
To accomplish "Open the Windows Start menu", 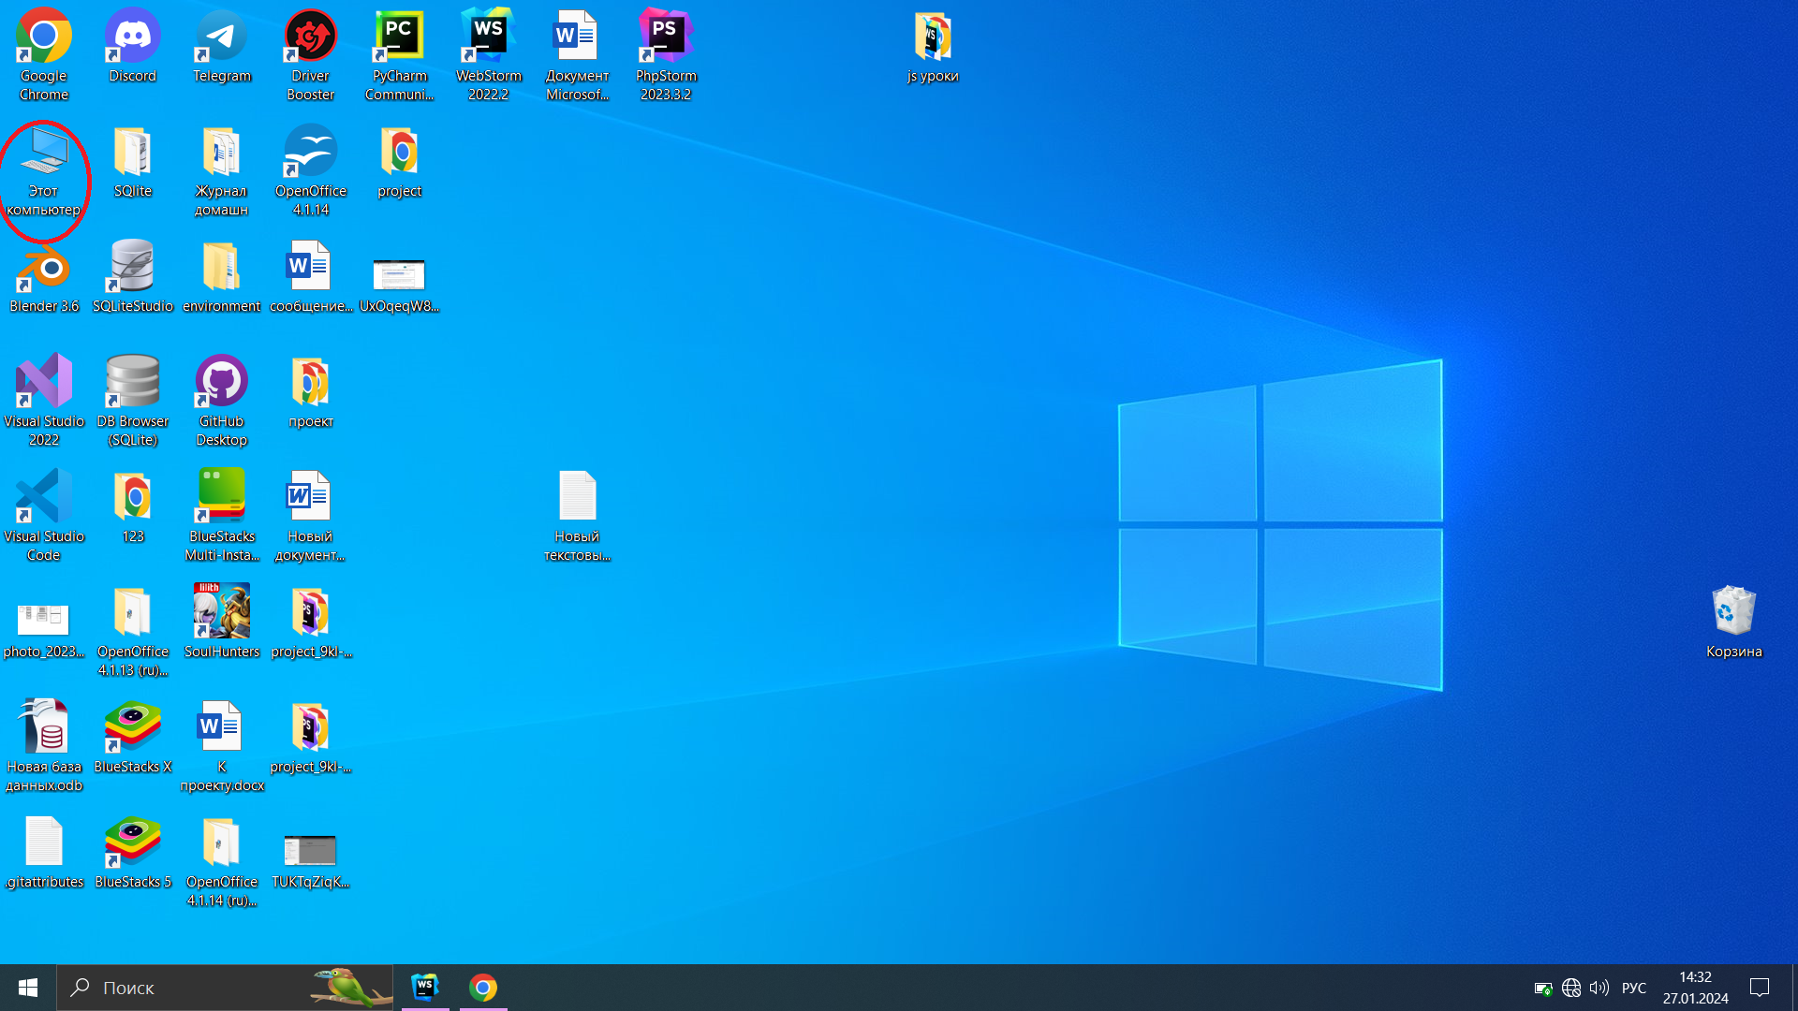I will [x=28, y=988].
